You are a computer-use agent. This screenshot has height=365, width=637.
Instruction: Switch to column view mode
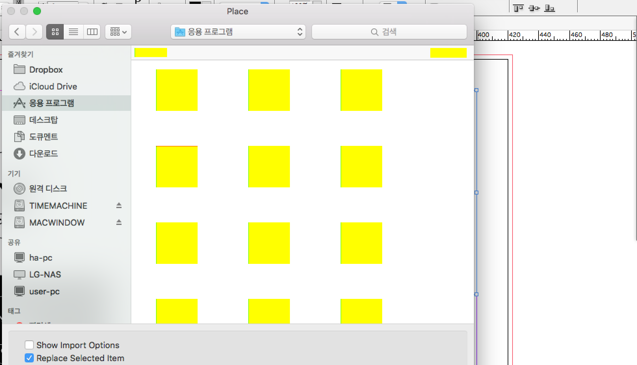click(92, 32)
